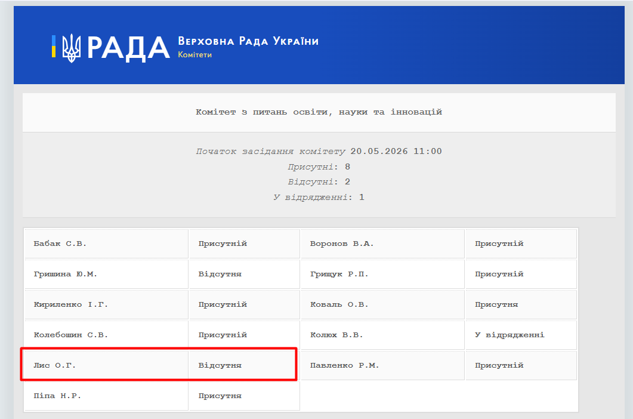
Task: Click the Rada trident logo icon
Action: pos(72,48)
